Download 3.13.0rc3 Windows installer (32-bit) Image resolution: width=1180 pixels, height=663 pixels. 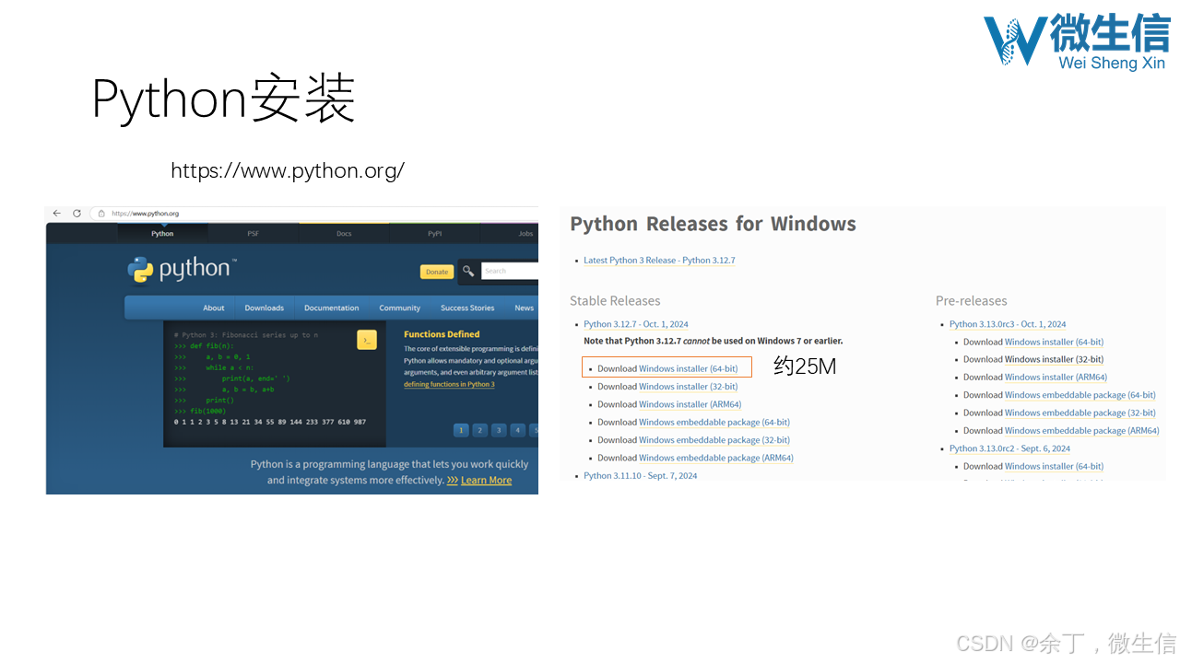tap(1055, 359)
